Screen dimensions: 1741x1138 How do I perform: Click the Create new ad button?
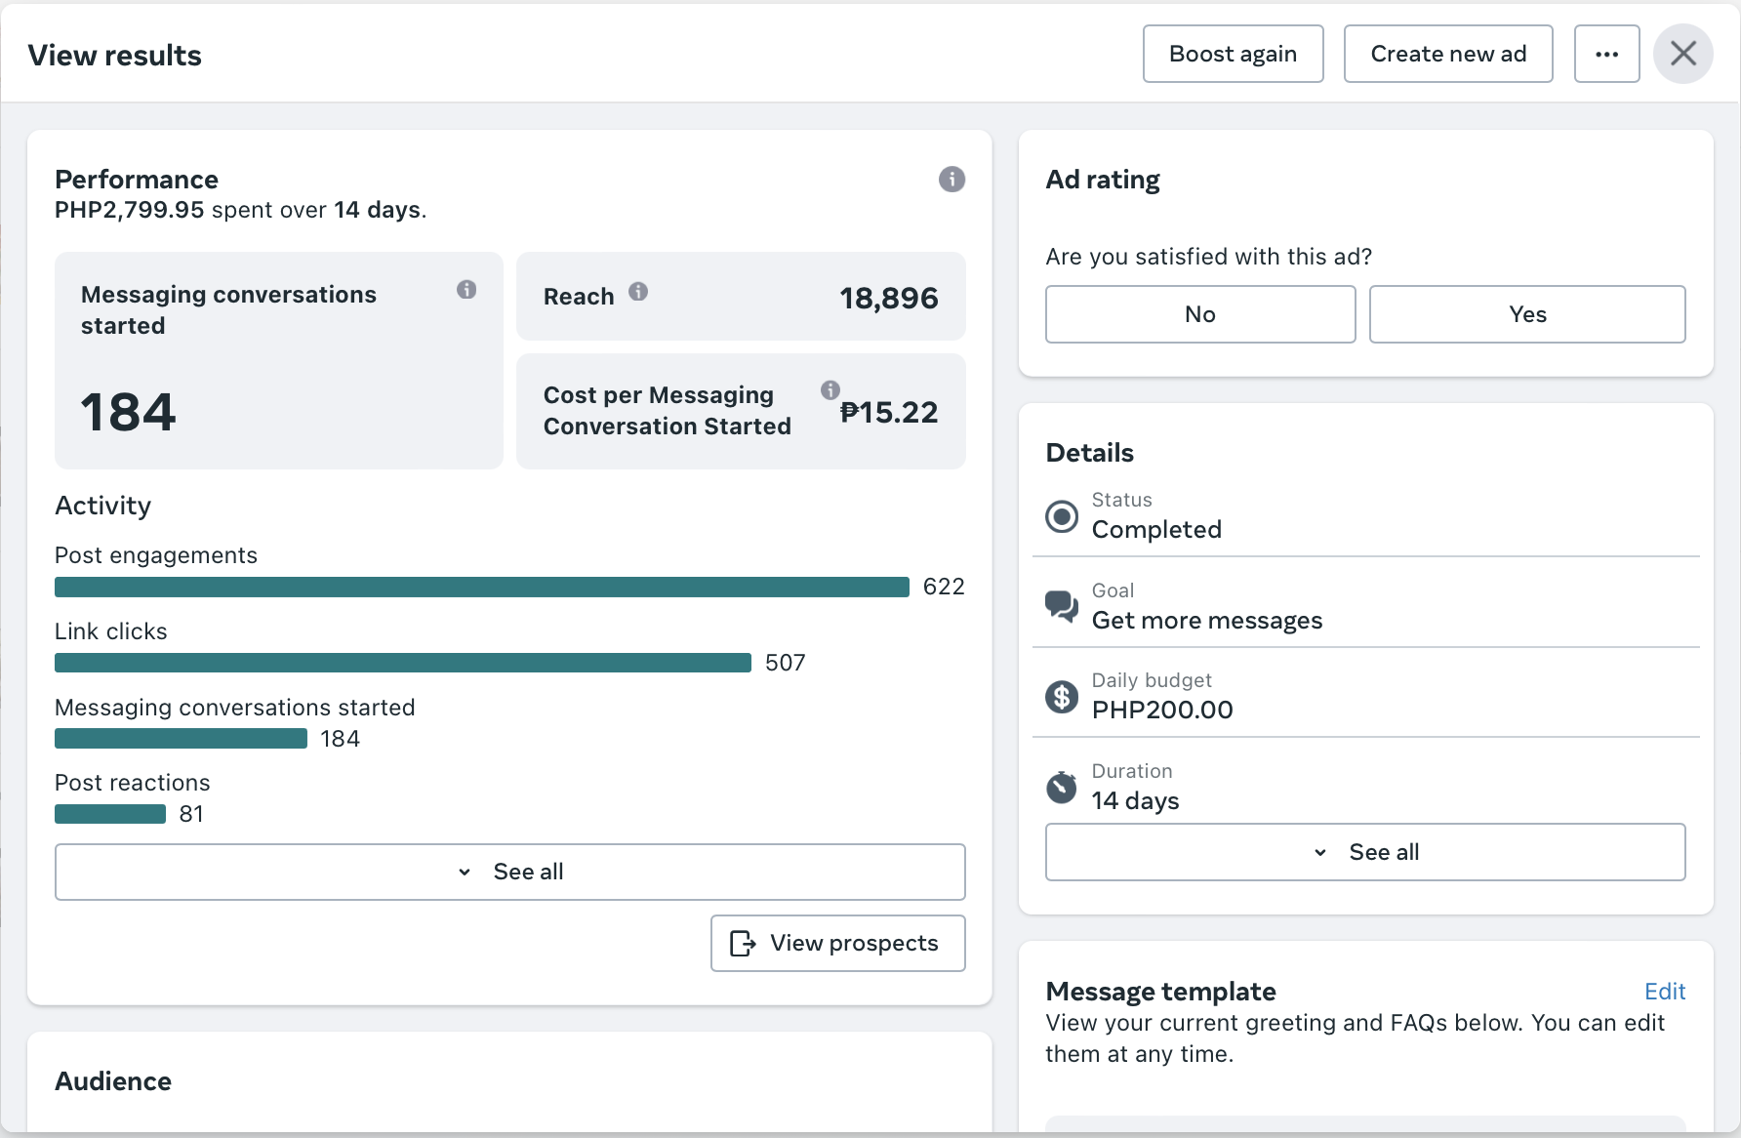point(1448,55)
